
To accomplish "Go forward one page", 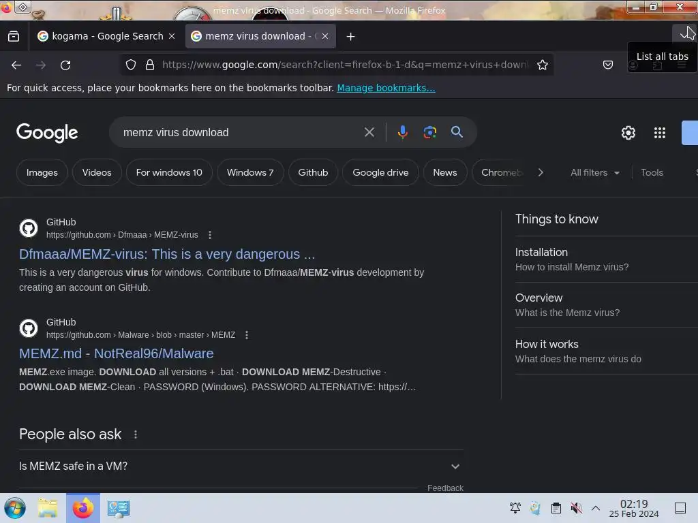I will pyautogui.click(x=41, y=65).
